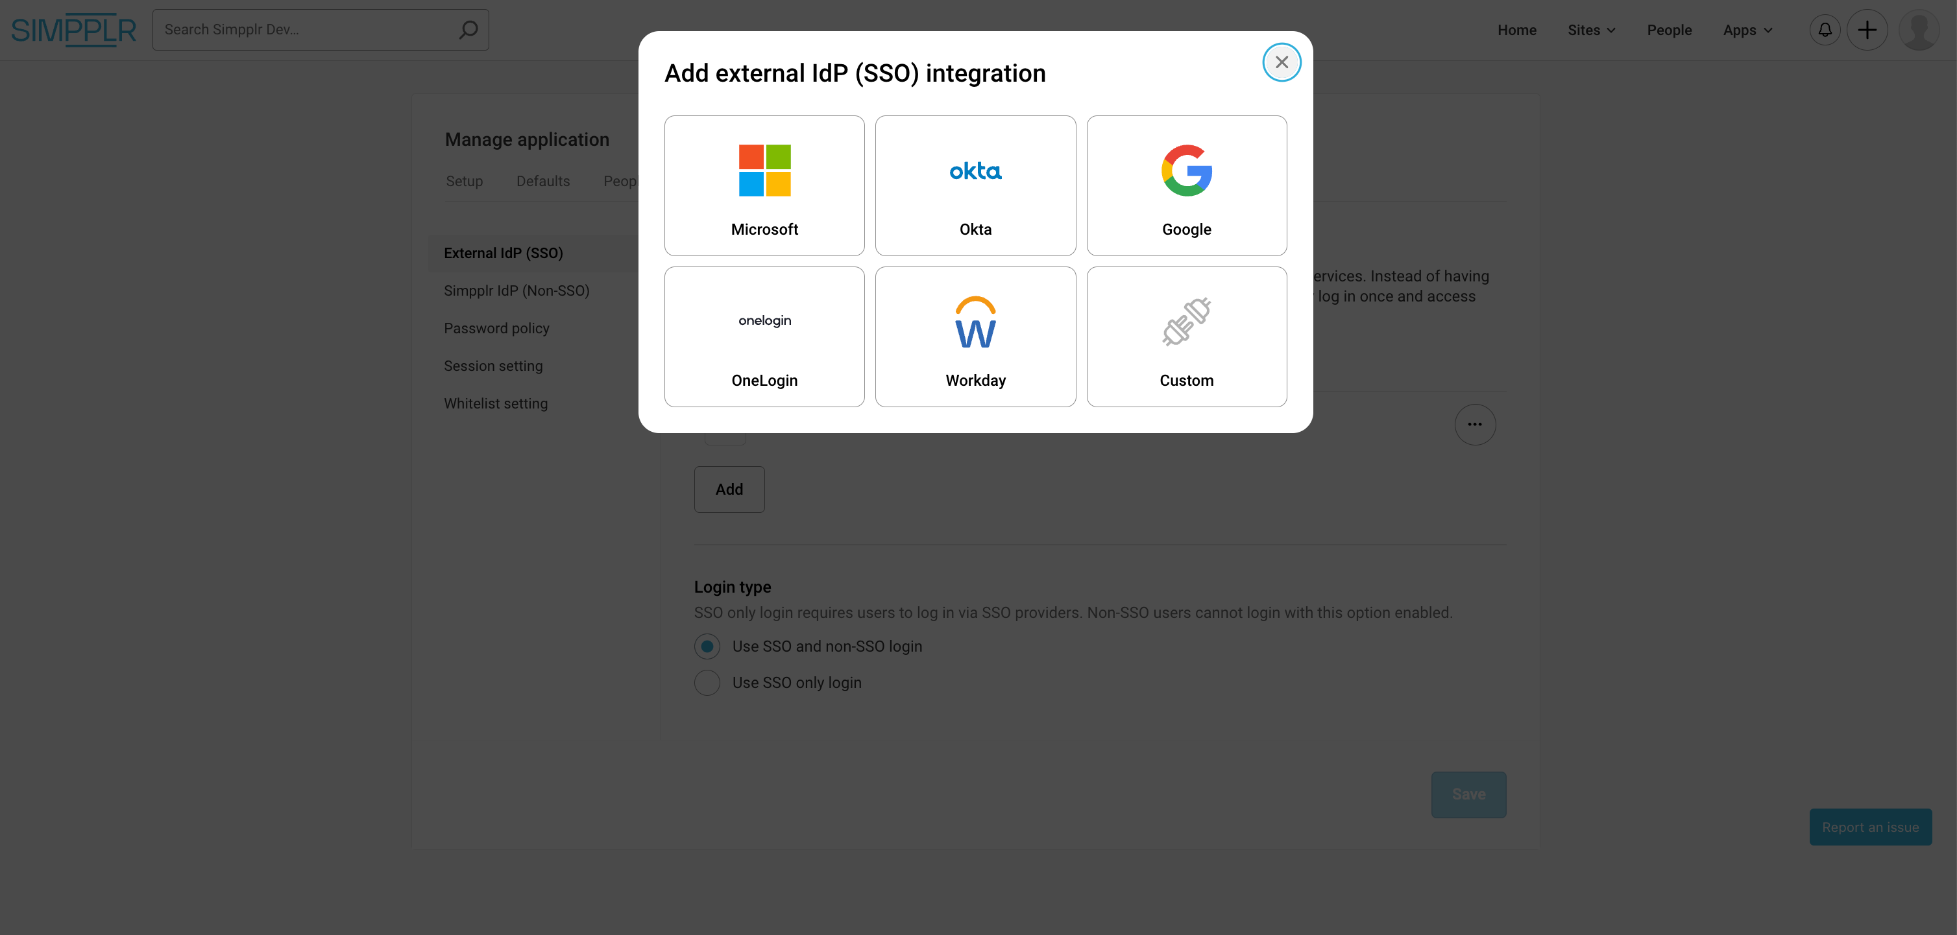
Task: Open the notifications bell
Action: (1824, 30)
